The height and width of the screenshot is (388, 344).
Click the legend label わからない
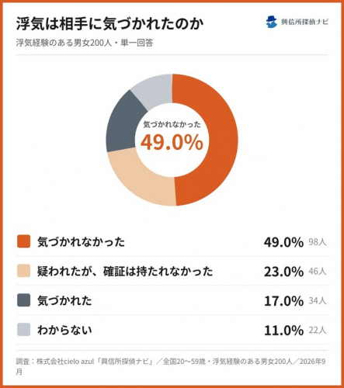(64, 330)
